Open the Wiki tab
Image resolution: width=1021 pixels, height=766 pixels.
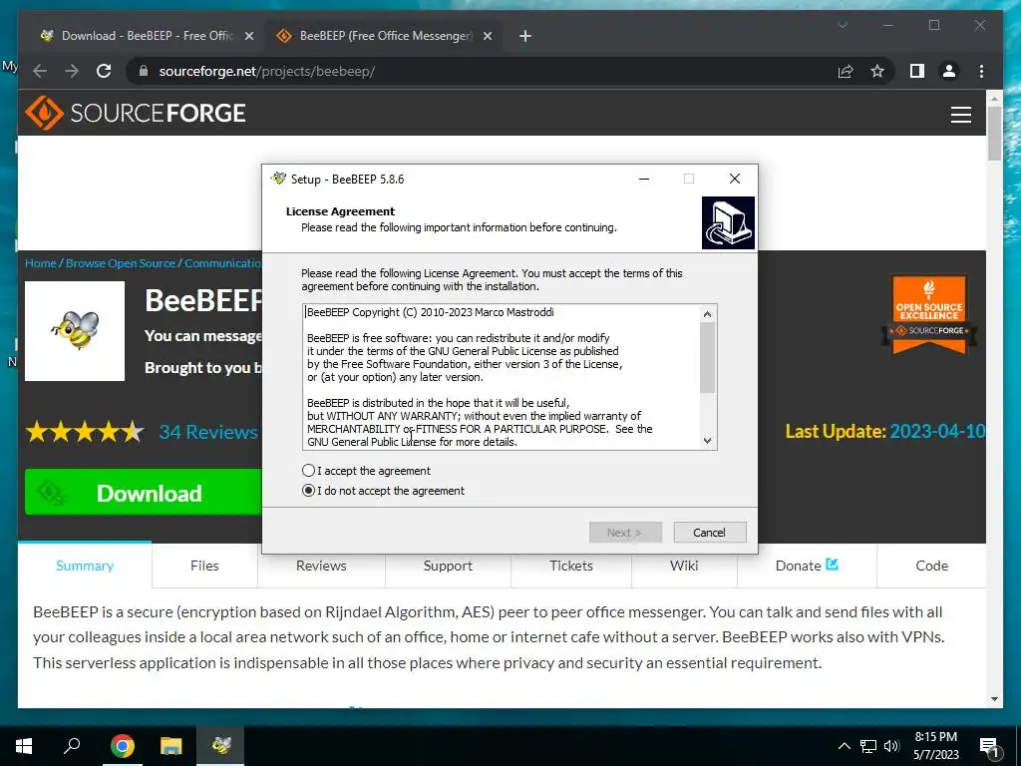click(684, 566)
